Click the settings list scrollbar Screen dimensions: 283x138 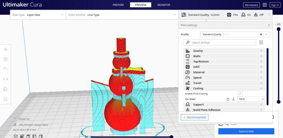[x=267, y=77]
